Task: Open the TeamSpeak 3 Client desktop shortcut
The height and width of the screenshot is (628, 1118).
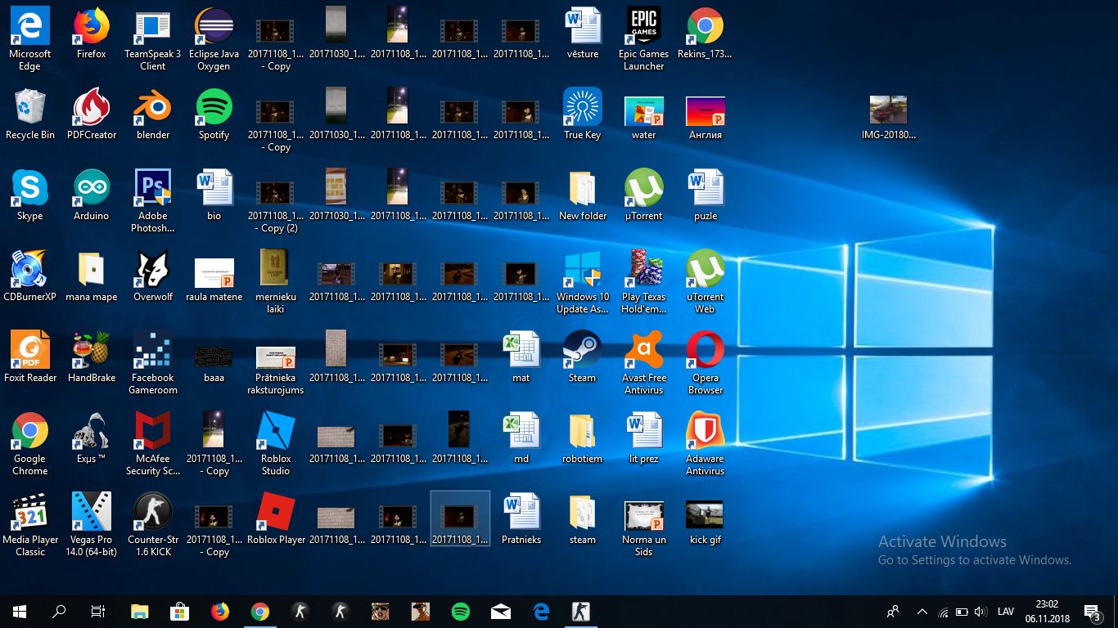Action: tap(153, 38)
